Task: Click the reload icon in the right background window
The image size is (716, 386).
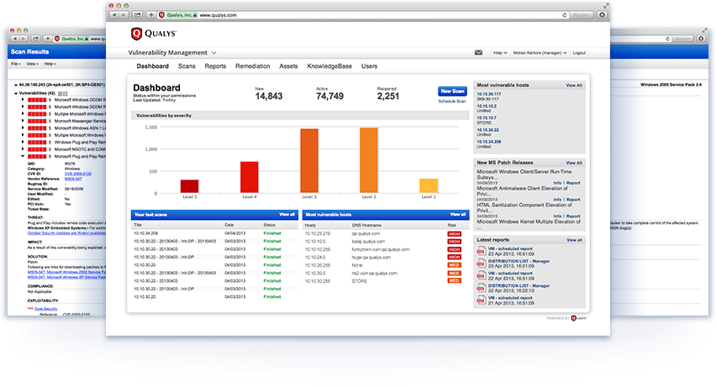Action: (x=667, y=39)
